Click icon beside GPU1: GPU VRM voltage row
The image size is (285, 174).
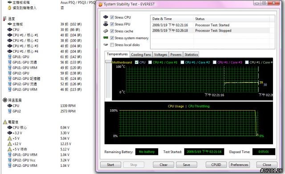pyautogui.click(x=10, y=154)
